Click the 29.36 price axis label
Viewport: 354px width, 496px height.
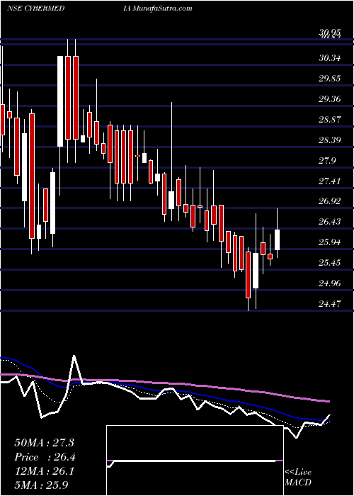coord(330,99)
